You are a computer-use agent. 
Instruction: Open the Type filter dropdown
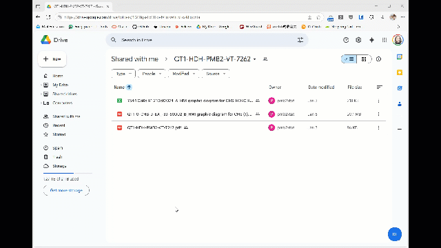(x=123, y=74)
